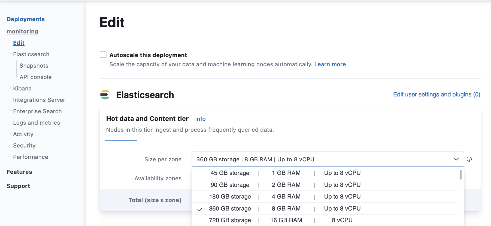Screen dimensions: 491x226
Task: Collapse the Size per zone dropdown
Action: point(456,159)
